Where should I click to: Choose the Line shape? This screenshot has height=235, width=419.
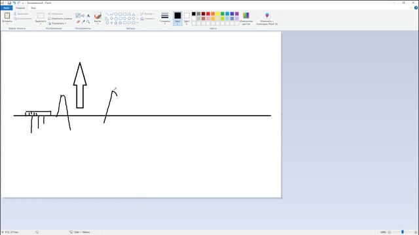tap(107, 14)
